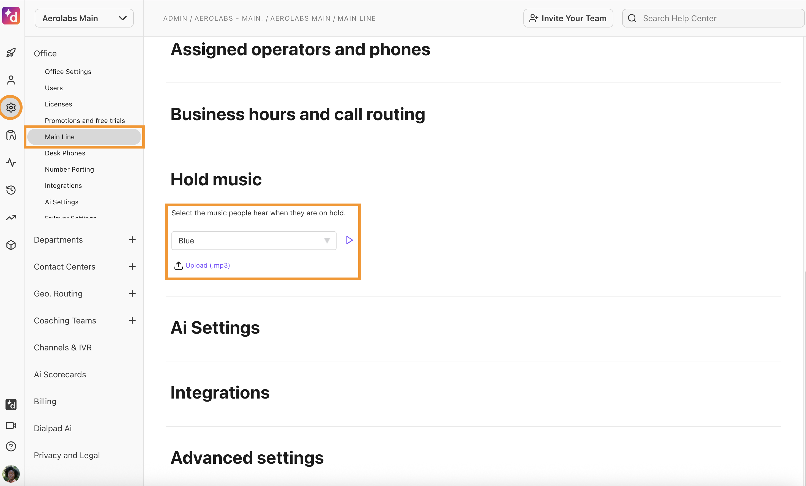Open Ai Scorecards settings
The image size is (806, 486).
point(60,375)
